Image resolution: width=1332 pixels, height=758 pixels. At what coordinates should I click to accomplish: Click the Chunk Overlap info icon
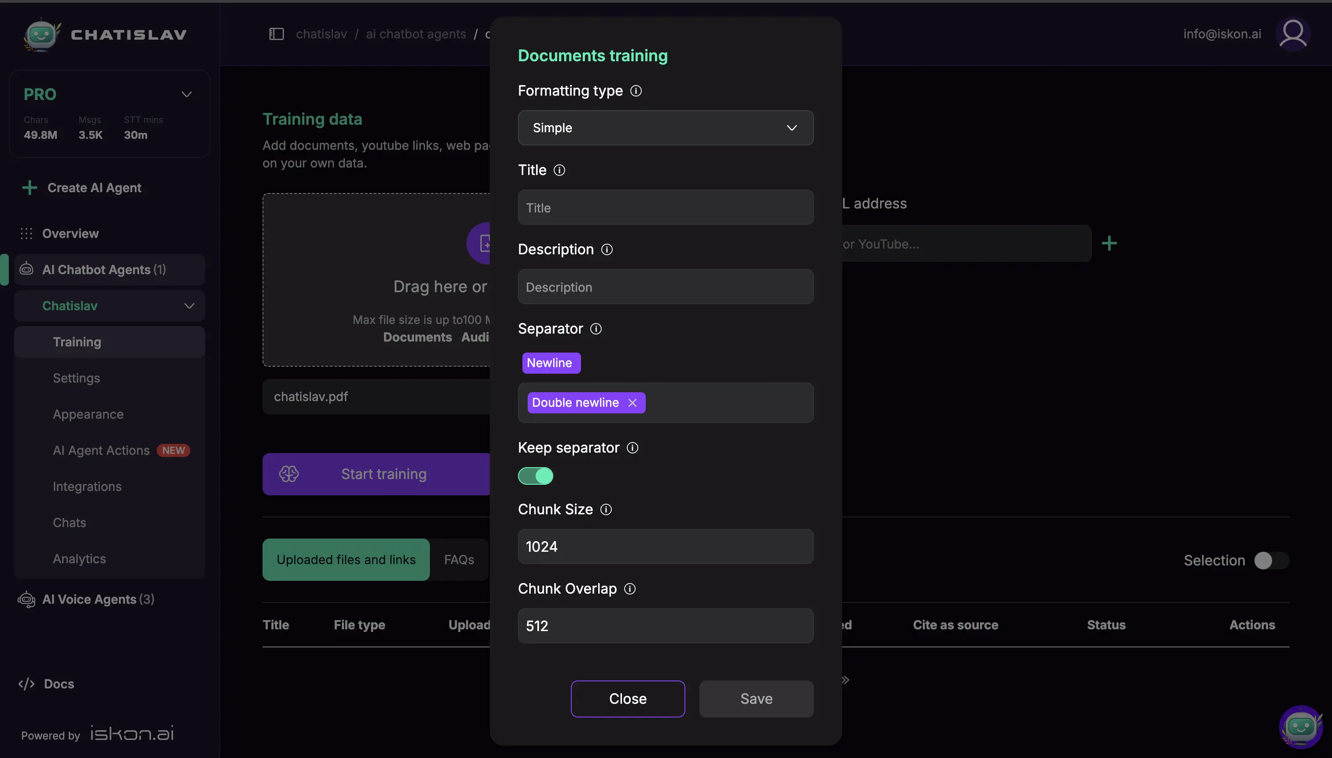629,589
